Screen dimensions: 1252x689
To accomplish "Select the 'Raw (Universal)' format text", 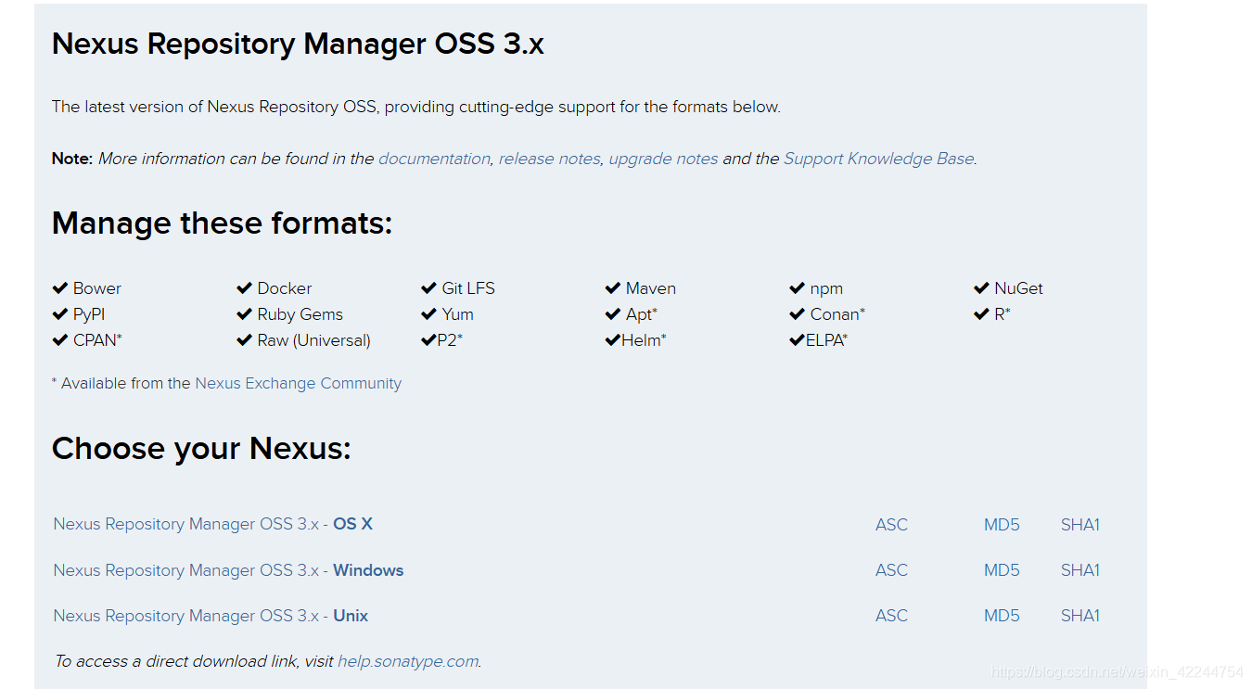I will (x=314, y=340).
